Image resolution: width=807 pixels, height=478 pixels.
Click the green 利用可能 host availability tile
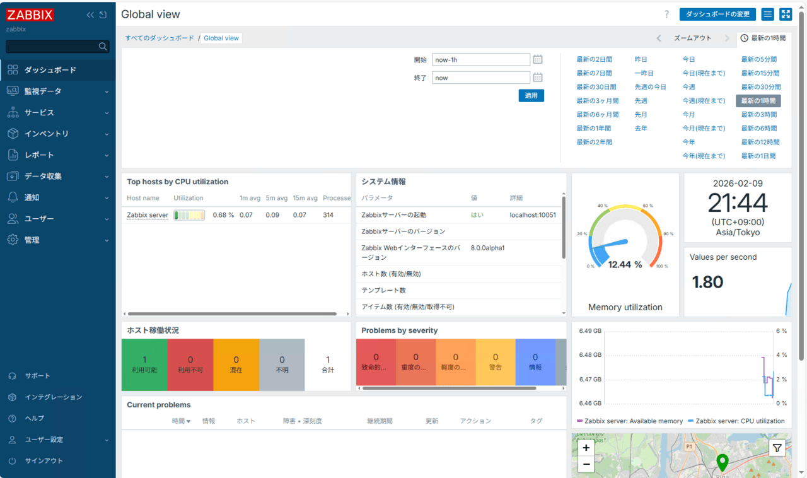coord(144,364)
